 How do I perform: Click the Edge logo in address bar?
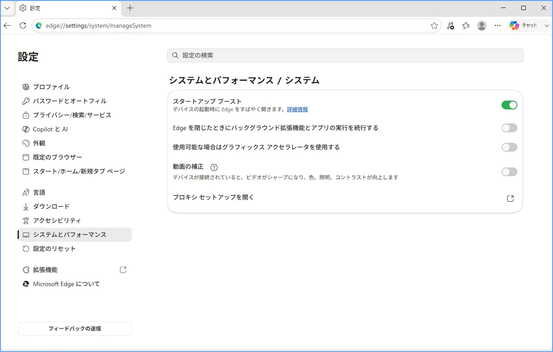point(39,25)
